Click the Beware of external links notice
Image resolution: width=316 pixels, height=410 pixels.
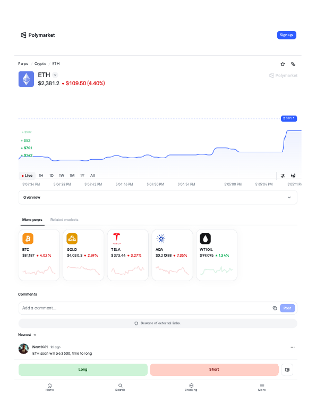158,323
